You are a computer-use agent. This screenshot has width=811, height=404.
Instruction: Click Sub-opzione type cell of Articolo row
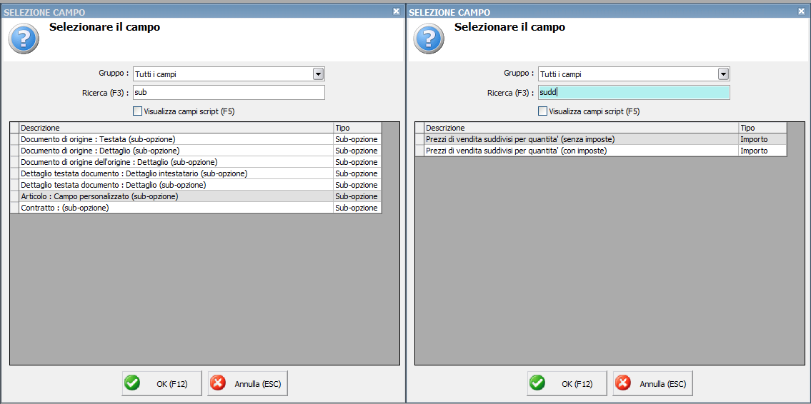click(x=357, y=196)
